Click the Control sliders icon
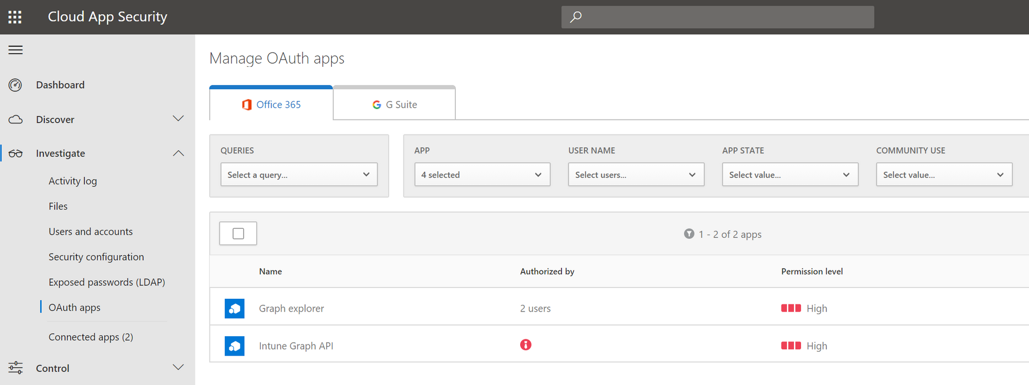 [15, 368]
